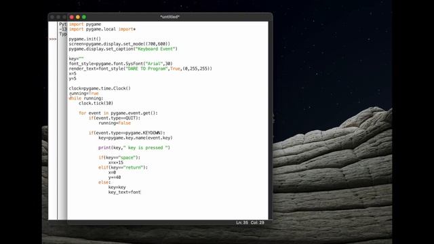The width and height of the screenshot is (434, 244).
Task: Click the 'else:' line
Action: [x=104, y=182]
